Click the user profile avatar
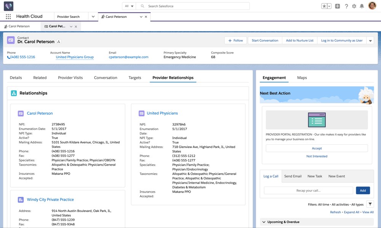381x228 pixels. point(372,6)
